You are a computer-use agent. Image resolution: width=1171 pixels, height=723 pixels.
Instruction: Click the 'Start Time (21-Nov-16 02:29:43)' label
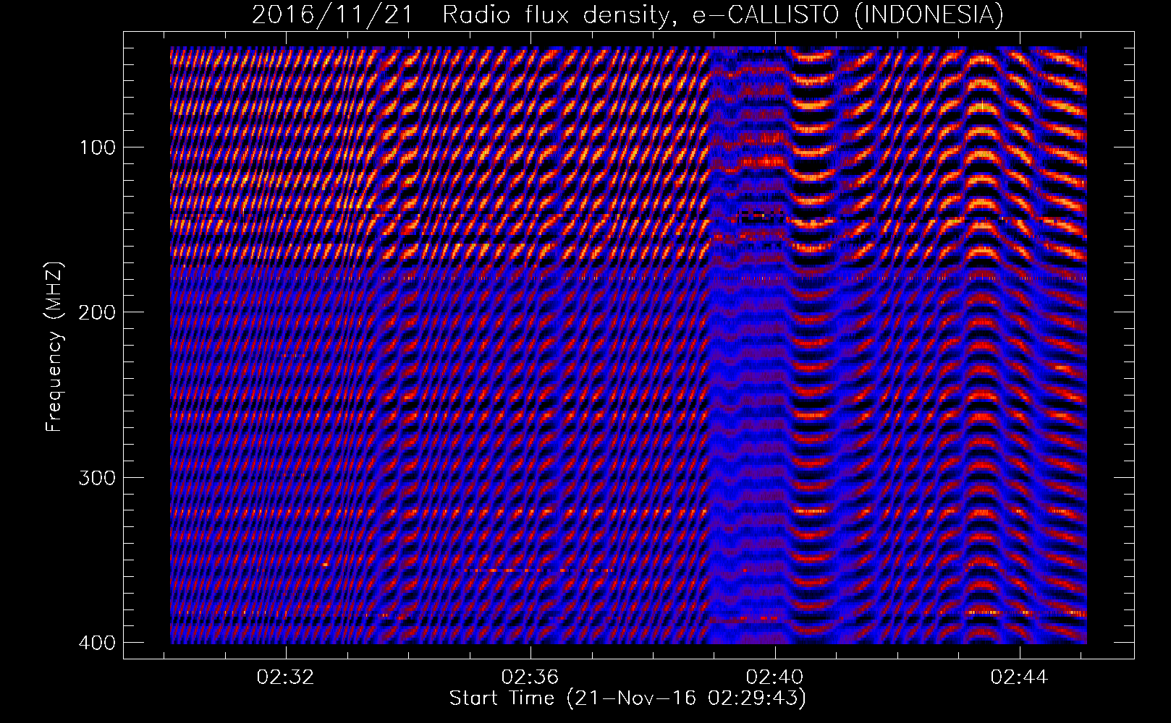point(627,698)
